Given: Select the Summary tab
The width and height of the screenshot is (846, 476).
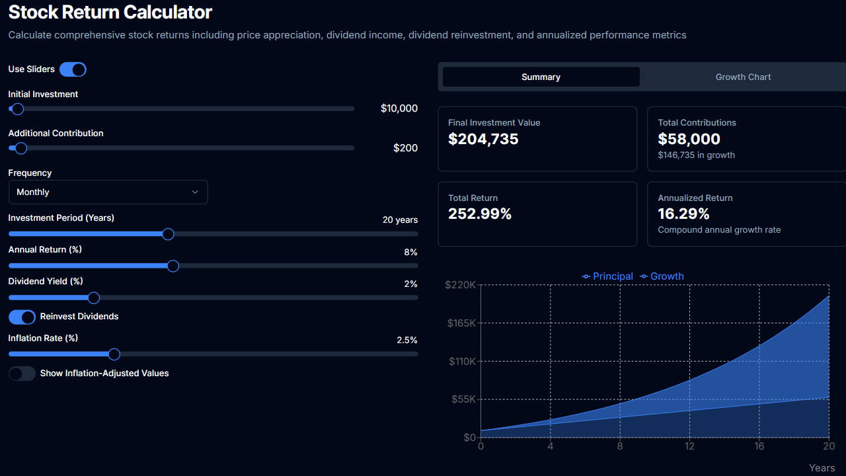Looking at the screenshot, I should (540, 77).
